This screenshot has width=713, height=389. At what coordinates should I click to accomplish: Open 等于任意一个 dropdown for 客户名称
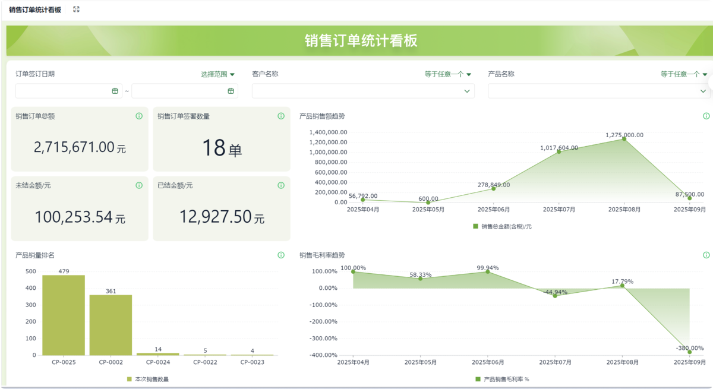tap(448, 74)
